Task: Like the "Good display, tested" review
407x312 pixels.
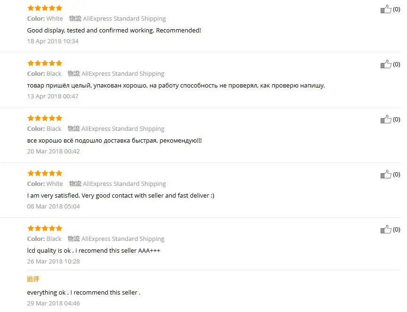Action: coord(386,9)
